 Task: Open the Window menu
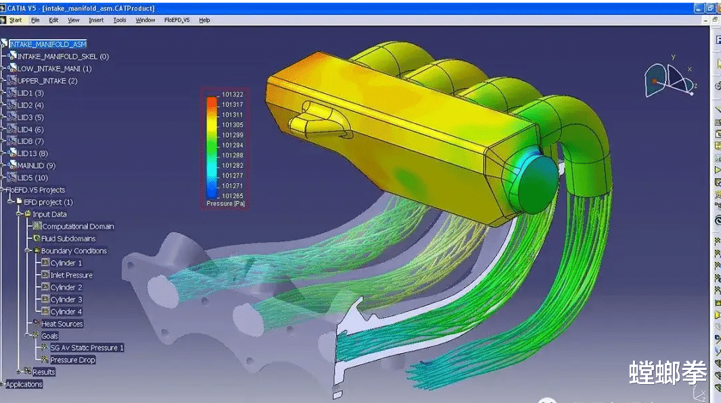[x=145, y=20]
